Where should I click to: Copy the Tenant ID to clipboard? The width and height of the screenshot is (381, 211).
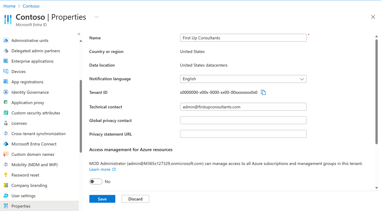(x=263, y=92)
